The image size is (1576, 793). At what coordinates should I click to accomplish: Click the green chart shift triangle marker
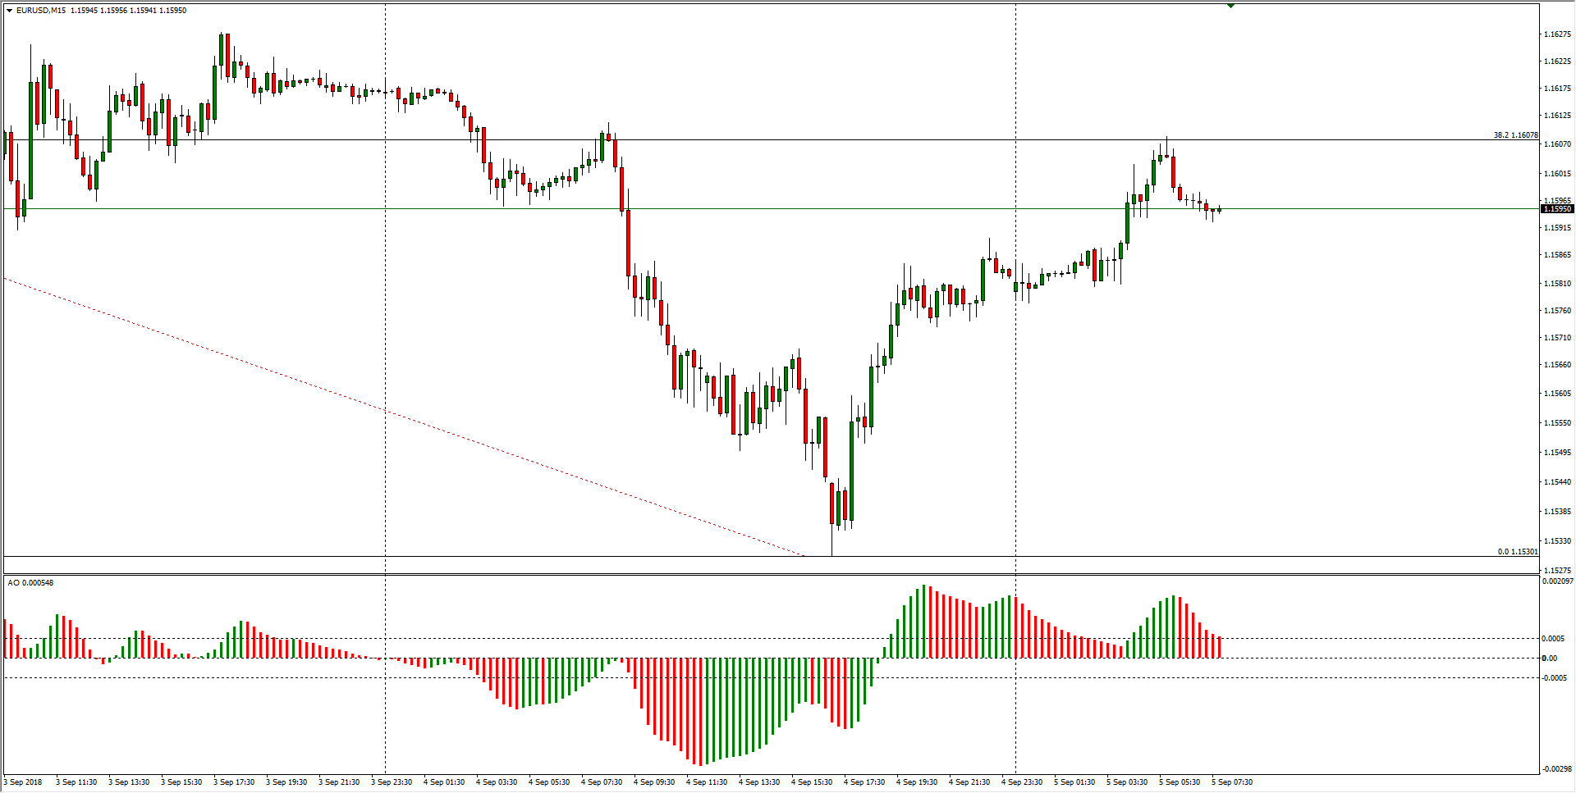[x=1230, y=6]
